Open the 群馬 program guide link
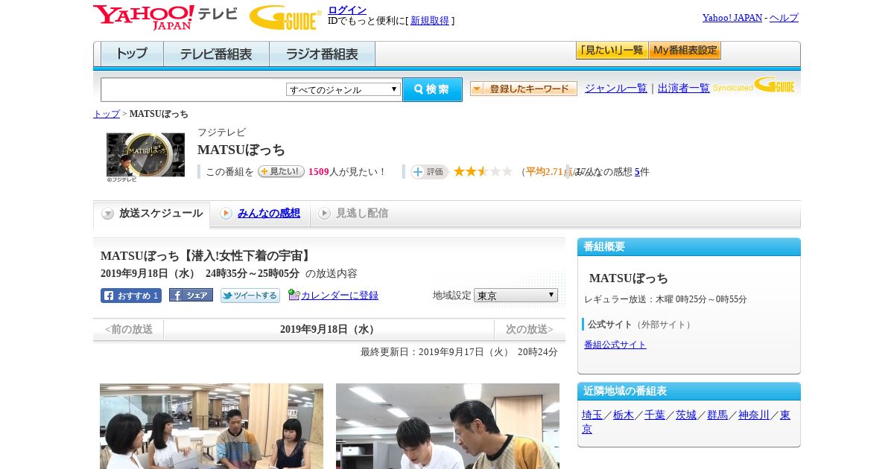 point(717,415)
